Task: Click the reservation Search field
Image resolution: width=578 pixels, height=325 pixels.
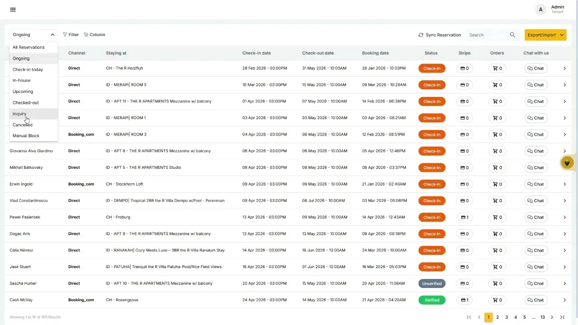Action: (x=488, y=35)
